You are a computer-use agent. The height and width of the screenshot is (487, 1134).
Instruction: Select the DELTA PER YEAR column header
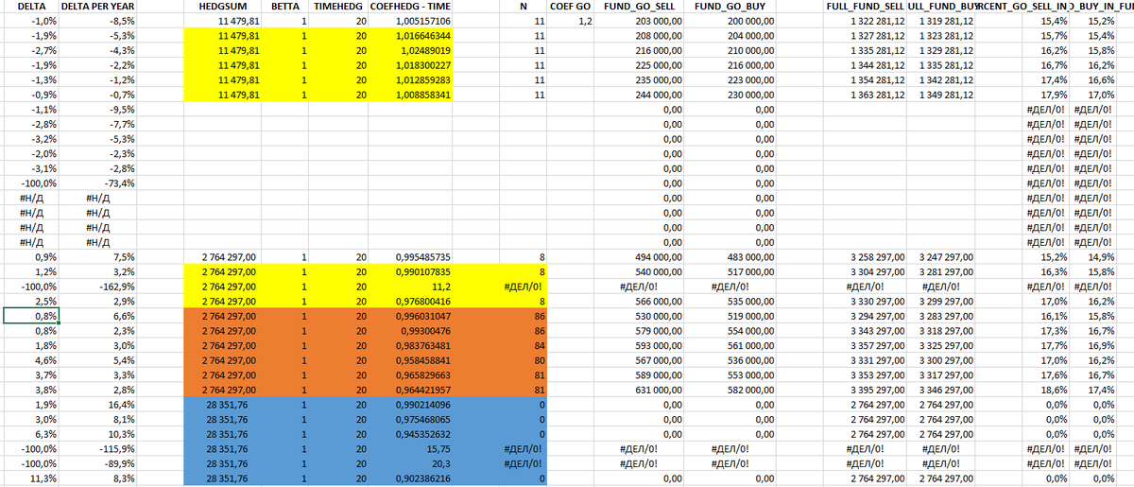[99, 7]
